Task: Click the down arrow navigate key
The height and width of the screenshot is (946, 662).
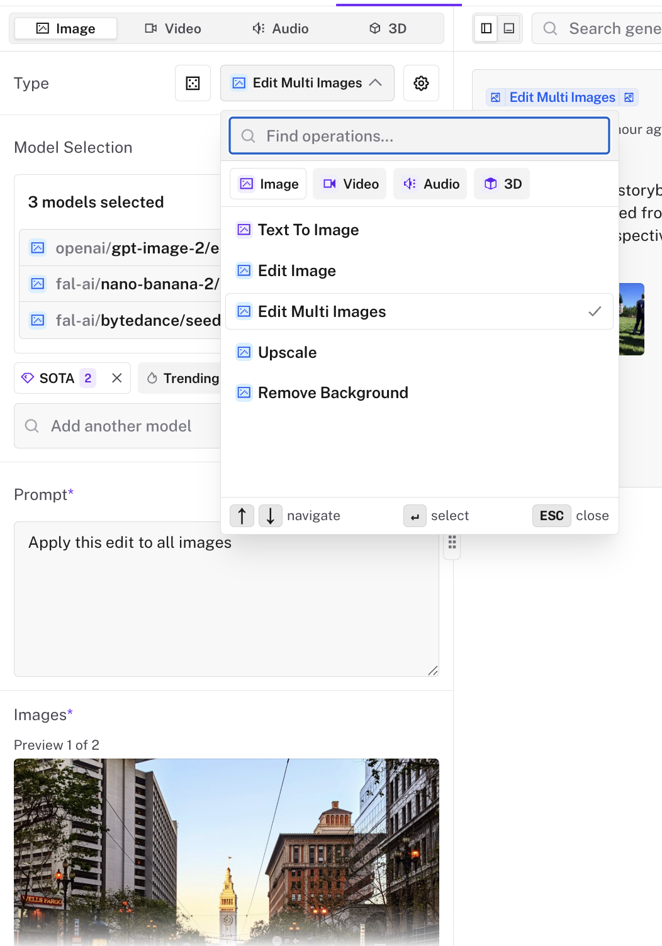Action: click(x=271, y=516)
